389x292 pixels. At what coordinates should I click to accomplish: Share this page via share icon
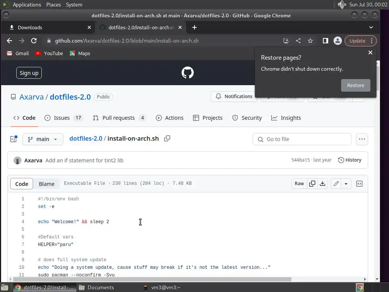click(x=298, y=41)
